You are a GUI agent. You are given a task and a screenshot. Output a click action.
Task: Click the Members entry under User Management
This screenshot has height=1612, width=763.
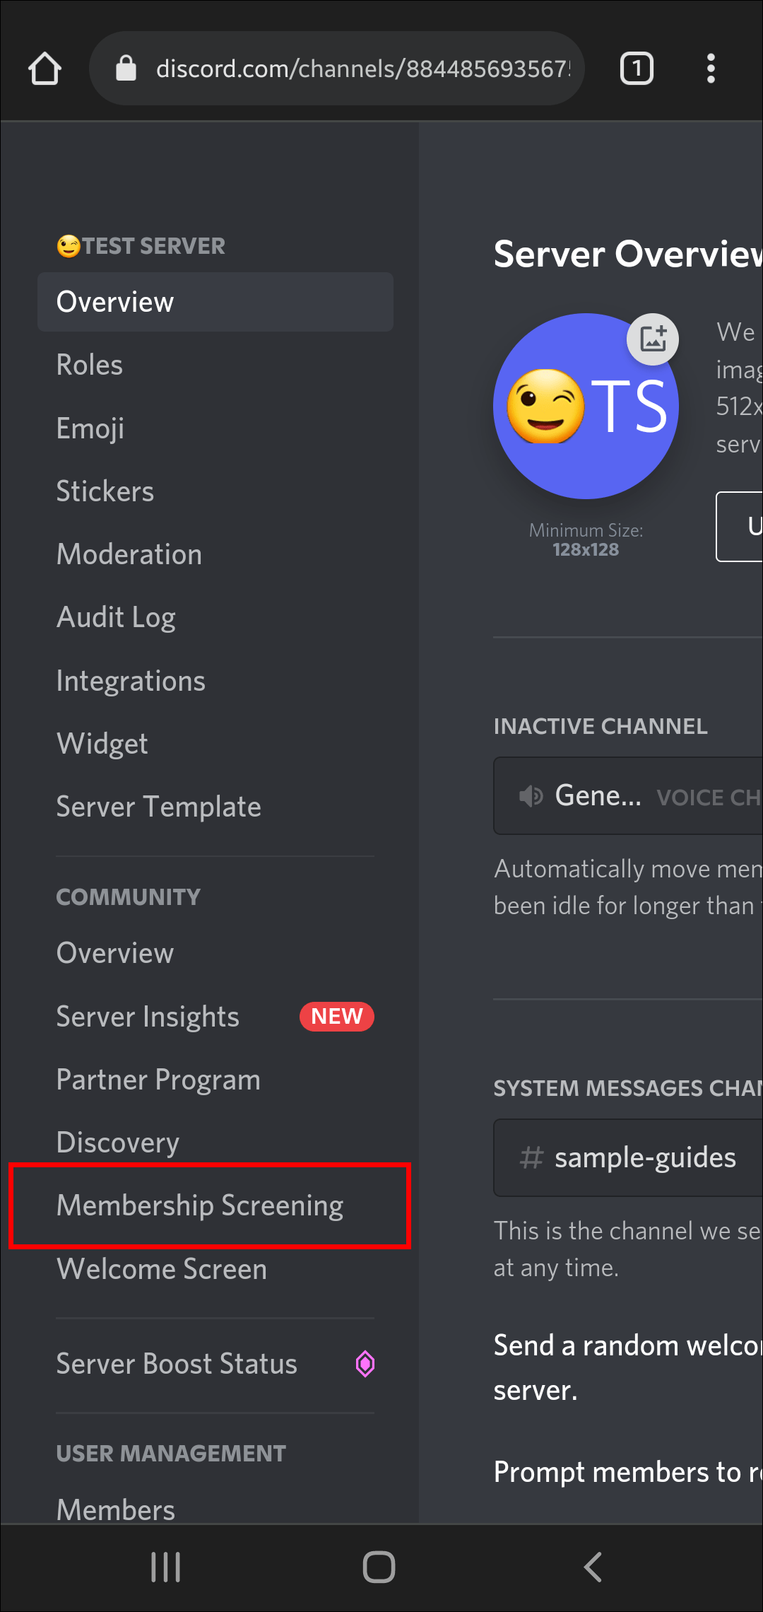115,1509
